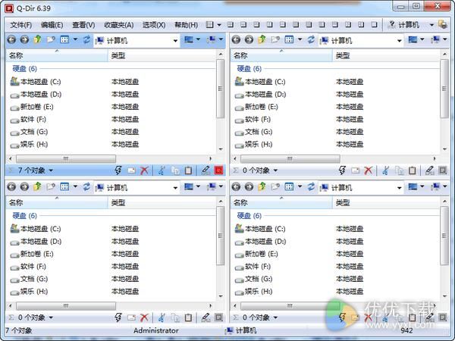
Task: Open the 查看(V) menu
Action: coord(83,25)
